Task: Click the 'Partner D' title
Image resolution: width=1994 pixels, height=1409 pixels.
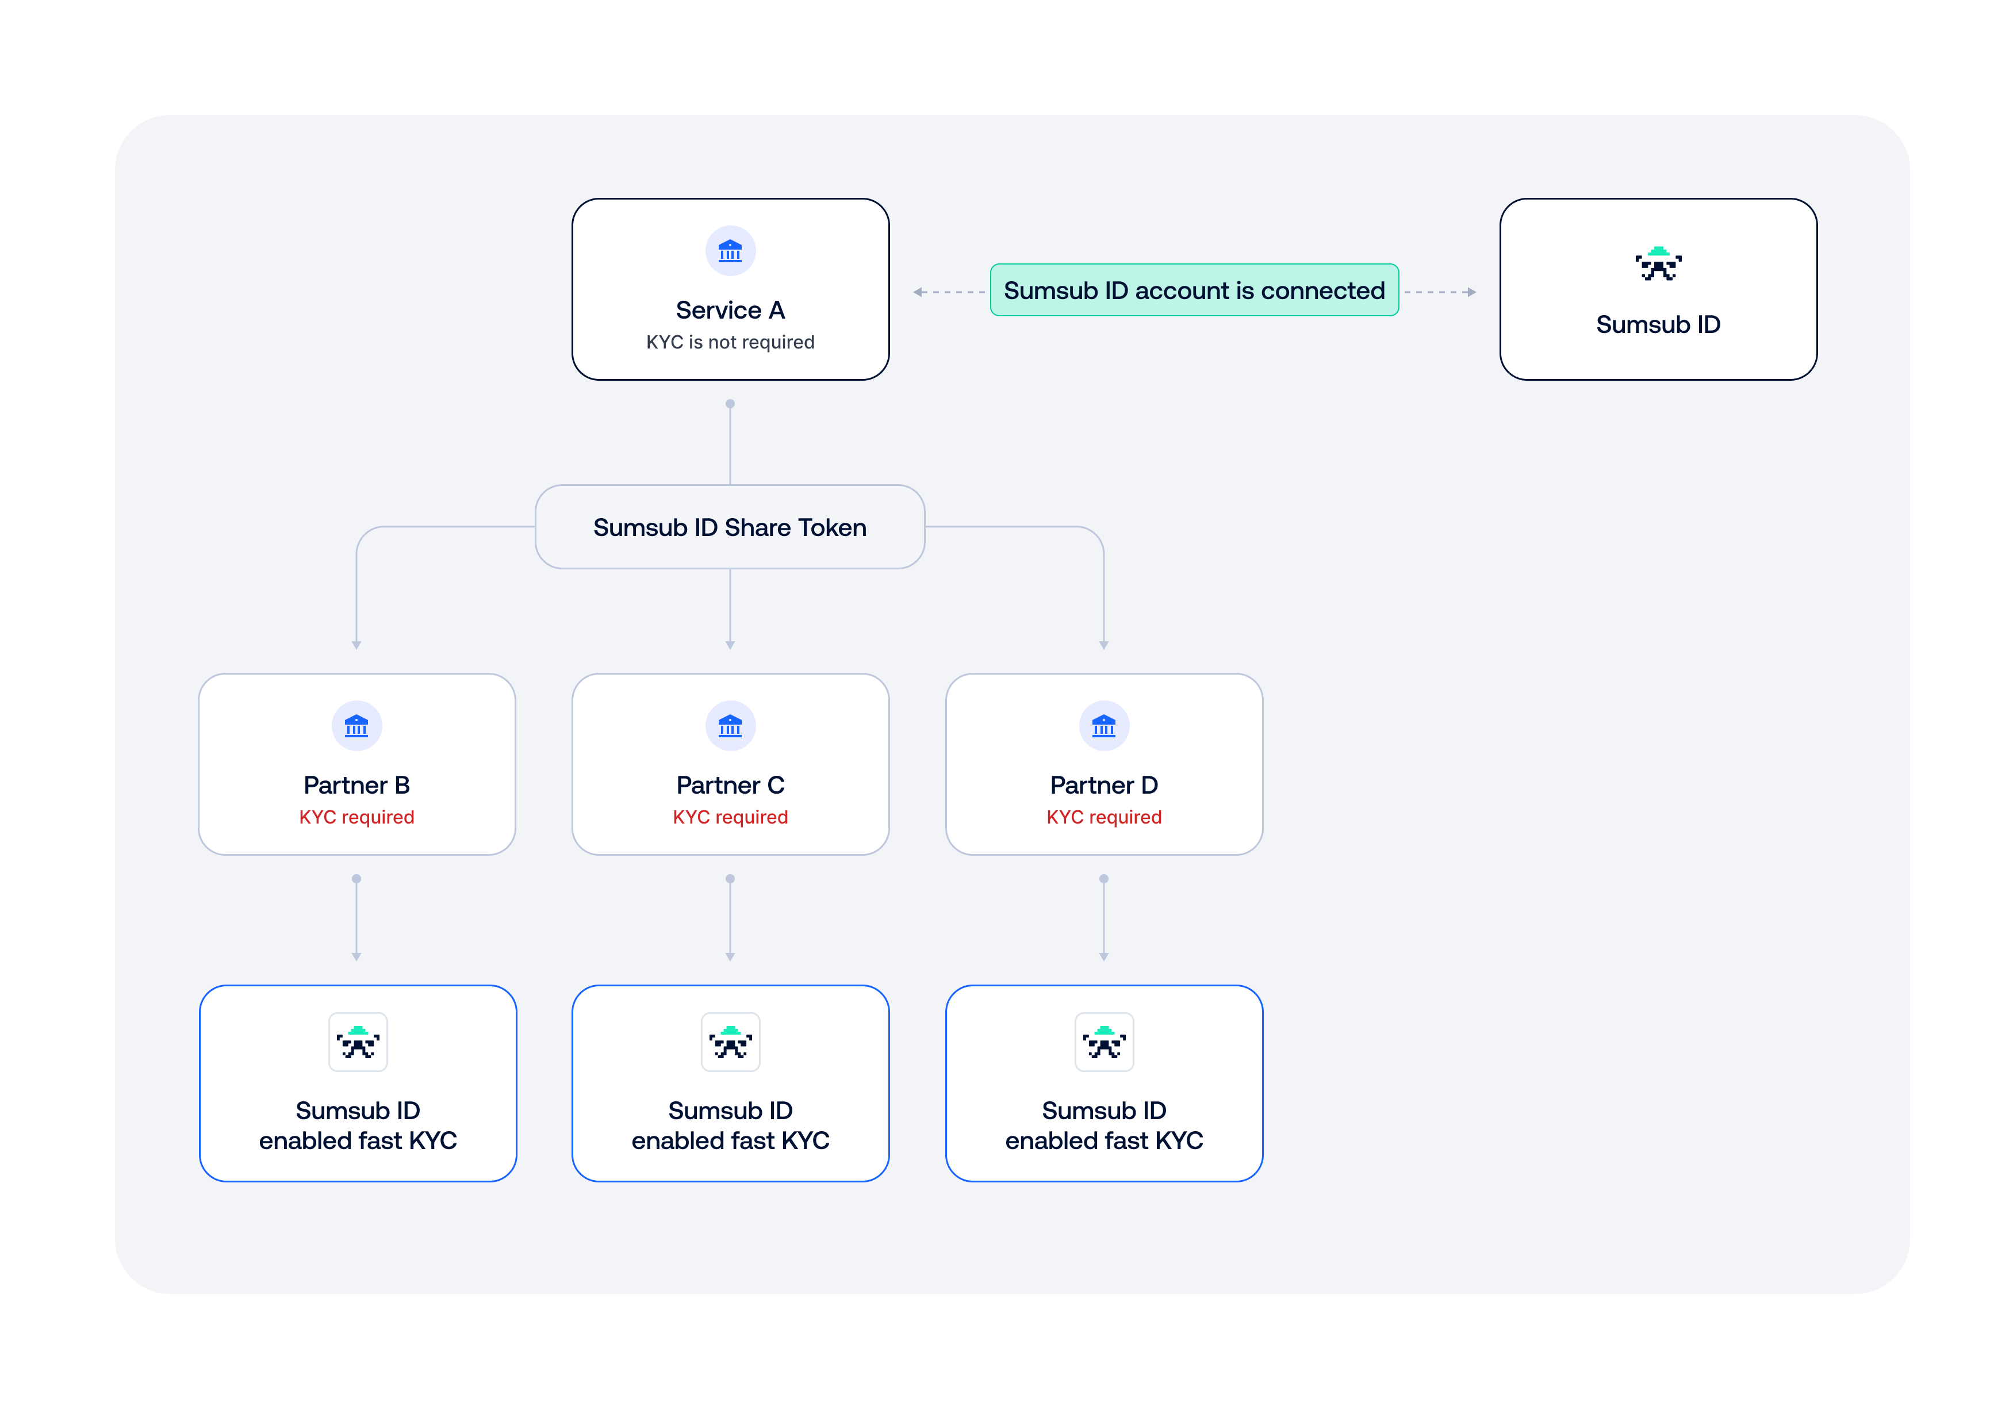Action: (x=1104, y=785)
